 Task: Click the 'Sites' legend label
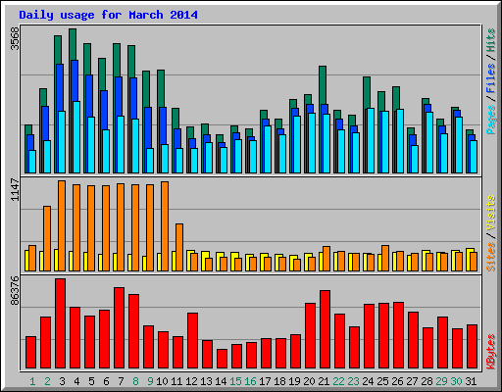[490, 257]
